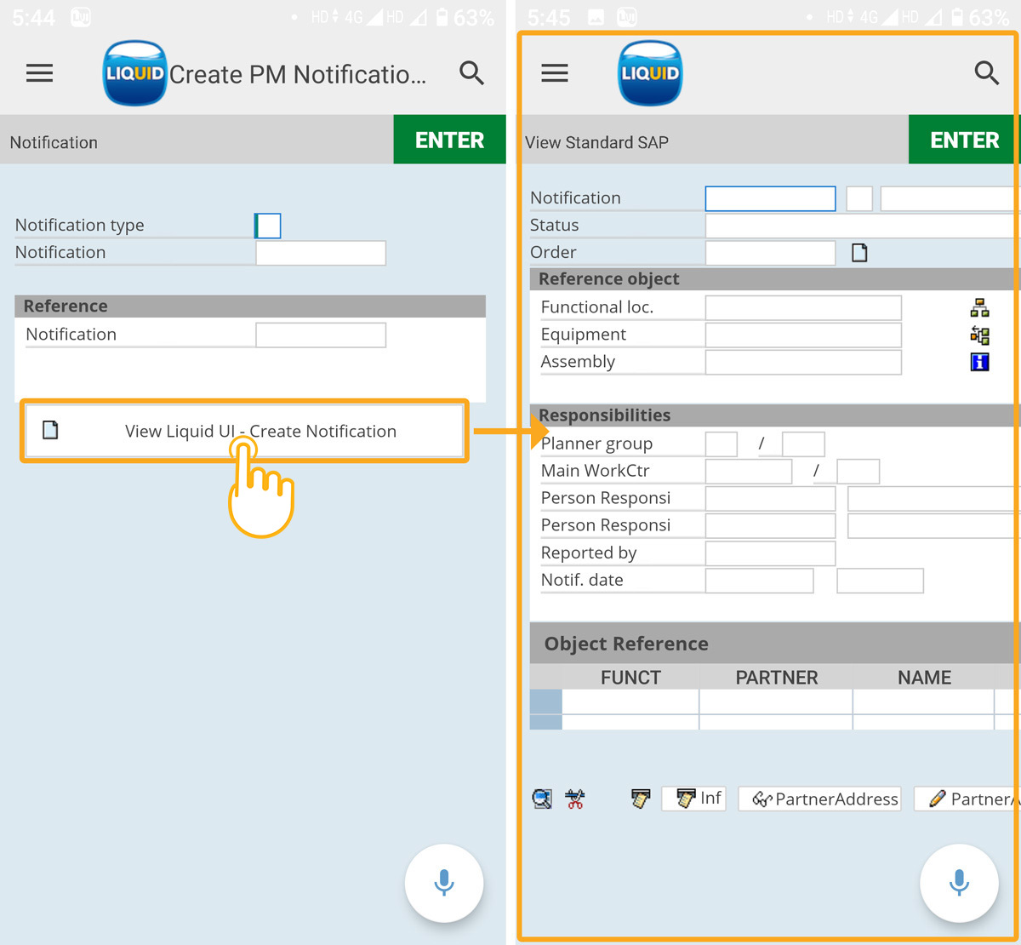The width and height of the screenshot is (1021, 945).
Task: Select first row selector in Object Reference table
Action: click(545, 702)
